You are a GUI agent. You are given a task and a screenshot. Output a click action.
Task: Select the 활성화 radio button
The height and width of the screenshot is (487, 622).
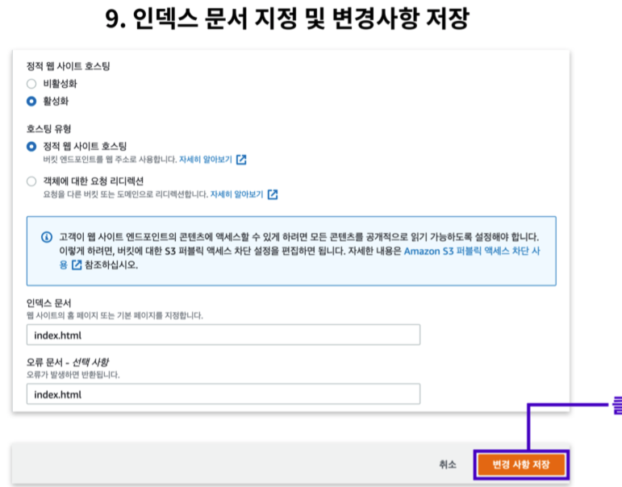pyautogui.click(x=31, y=101)
